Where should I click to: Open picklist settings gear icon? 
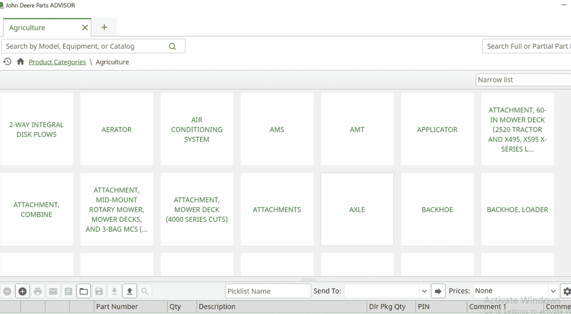tap(566, 291)
